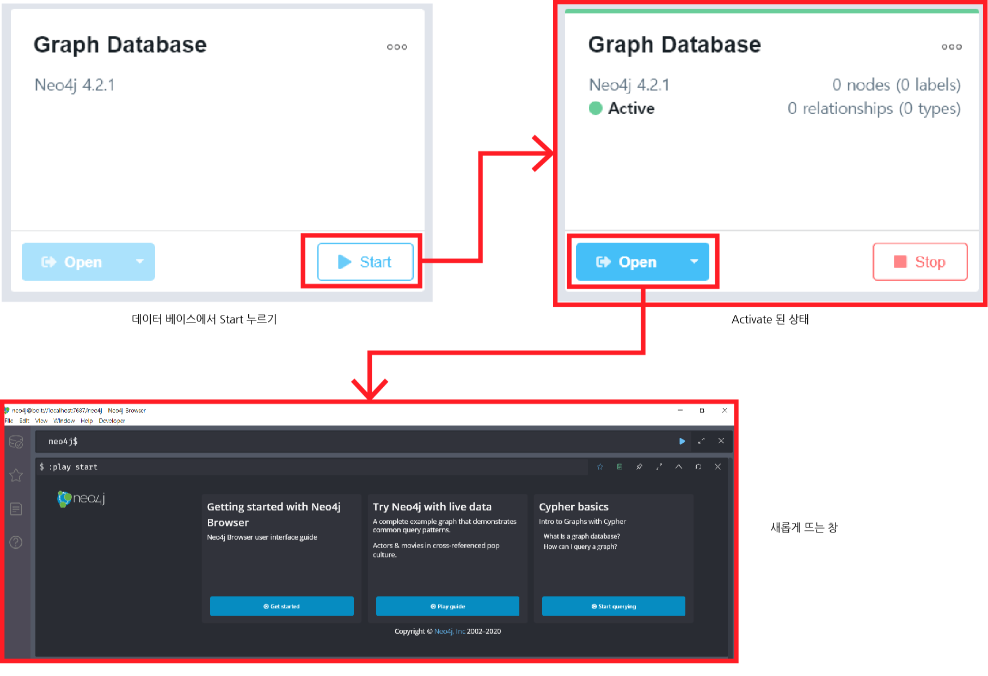Viewport: 988px width, 676px height.
Task: Click the Open button on the active database card
Action: point(627,262)
